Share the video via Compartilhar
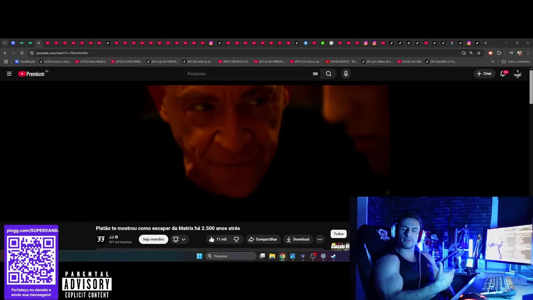This screenshot has height=300, width=533. (x=262, y=239)
